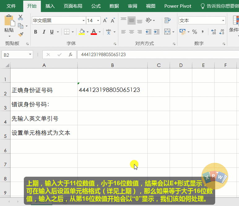Click the Copy icon
239x206 pixels.
[20, 26]
